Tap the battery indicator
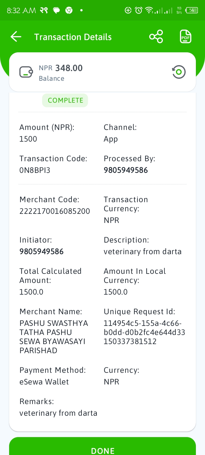This screenshot has width=205, height=455. click(192, 11)
